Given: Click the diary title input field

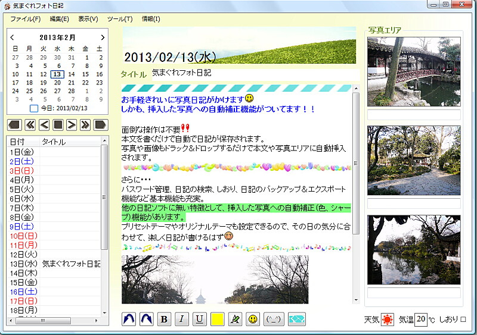Looking at the screenshot, I should click(256, 74).
